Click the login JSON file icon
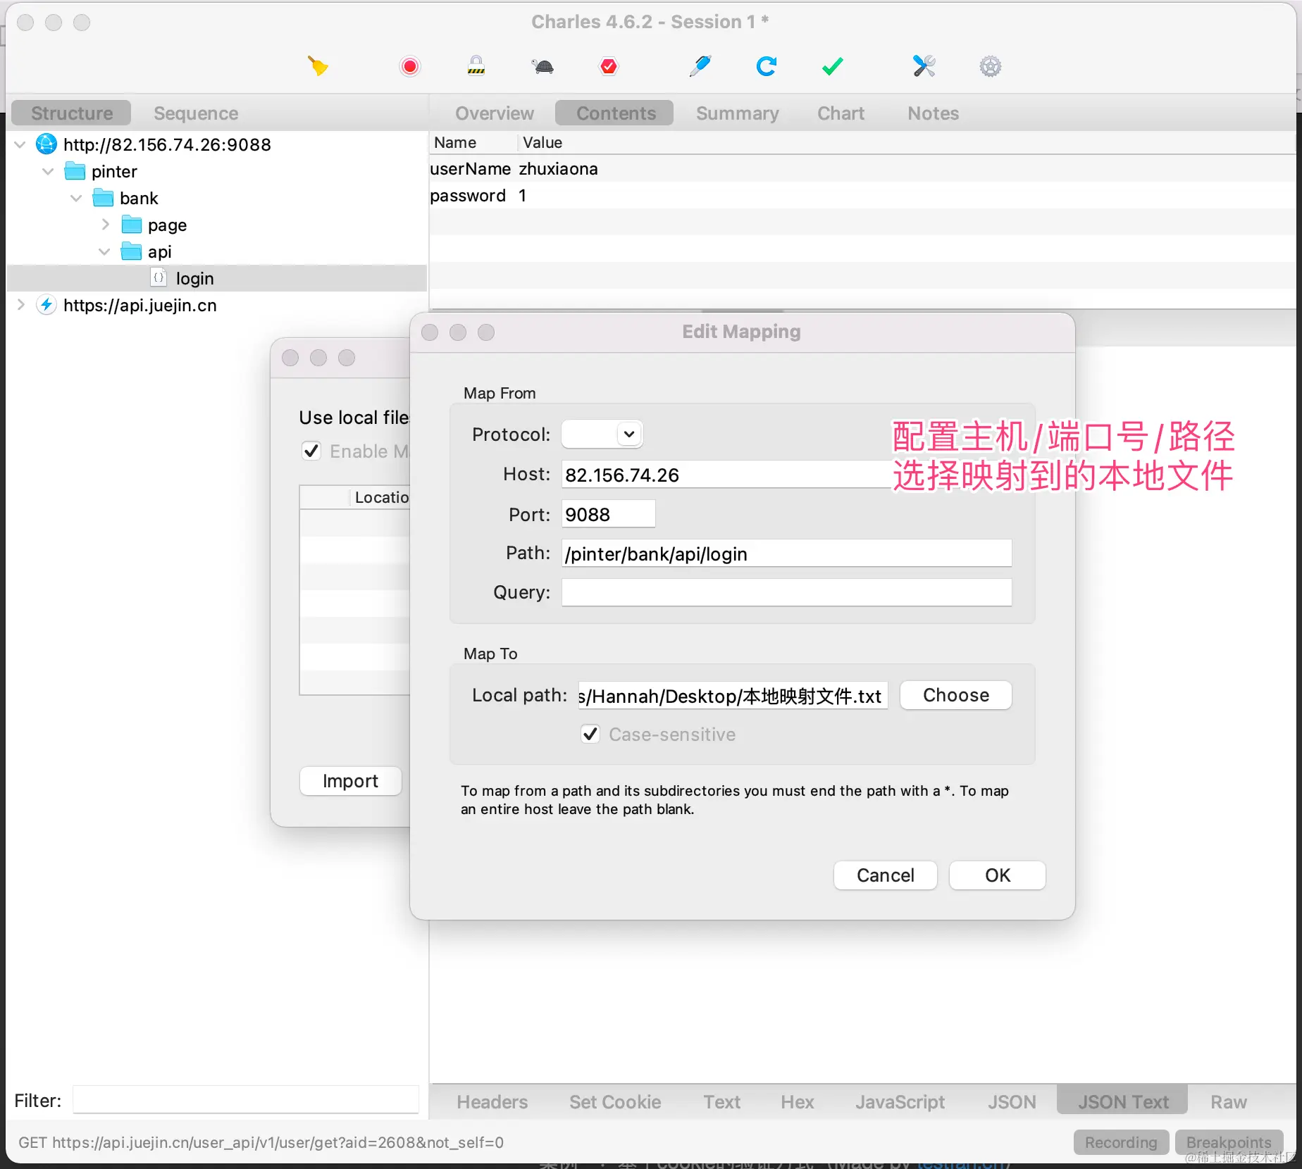The width and height of the screenshot is (1302, 1169). 159,278
